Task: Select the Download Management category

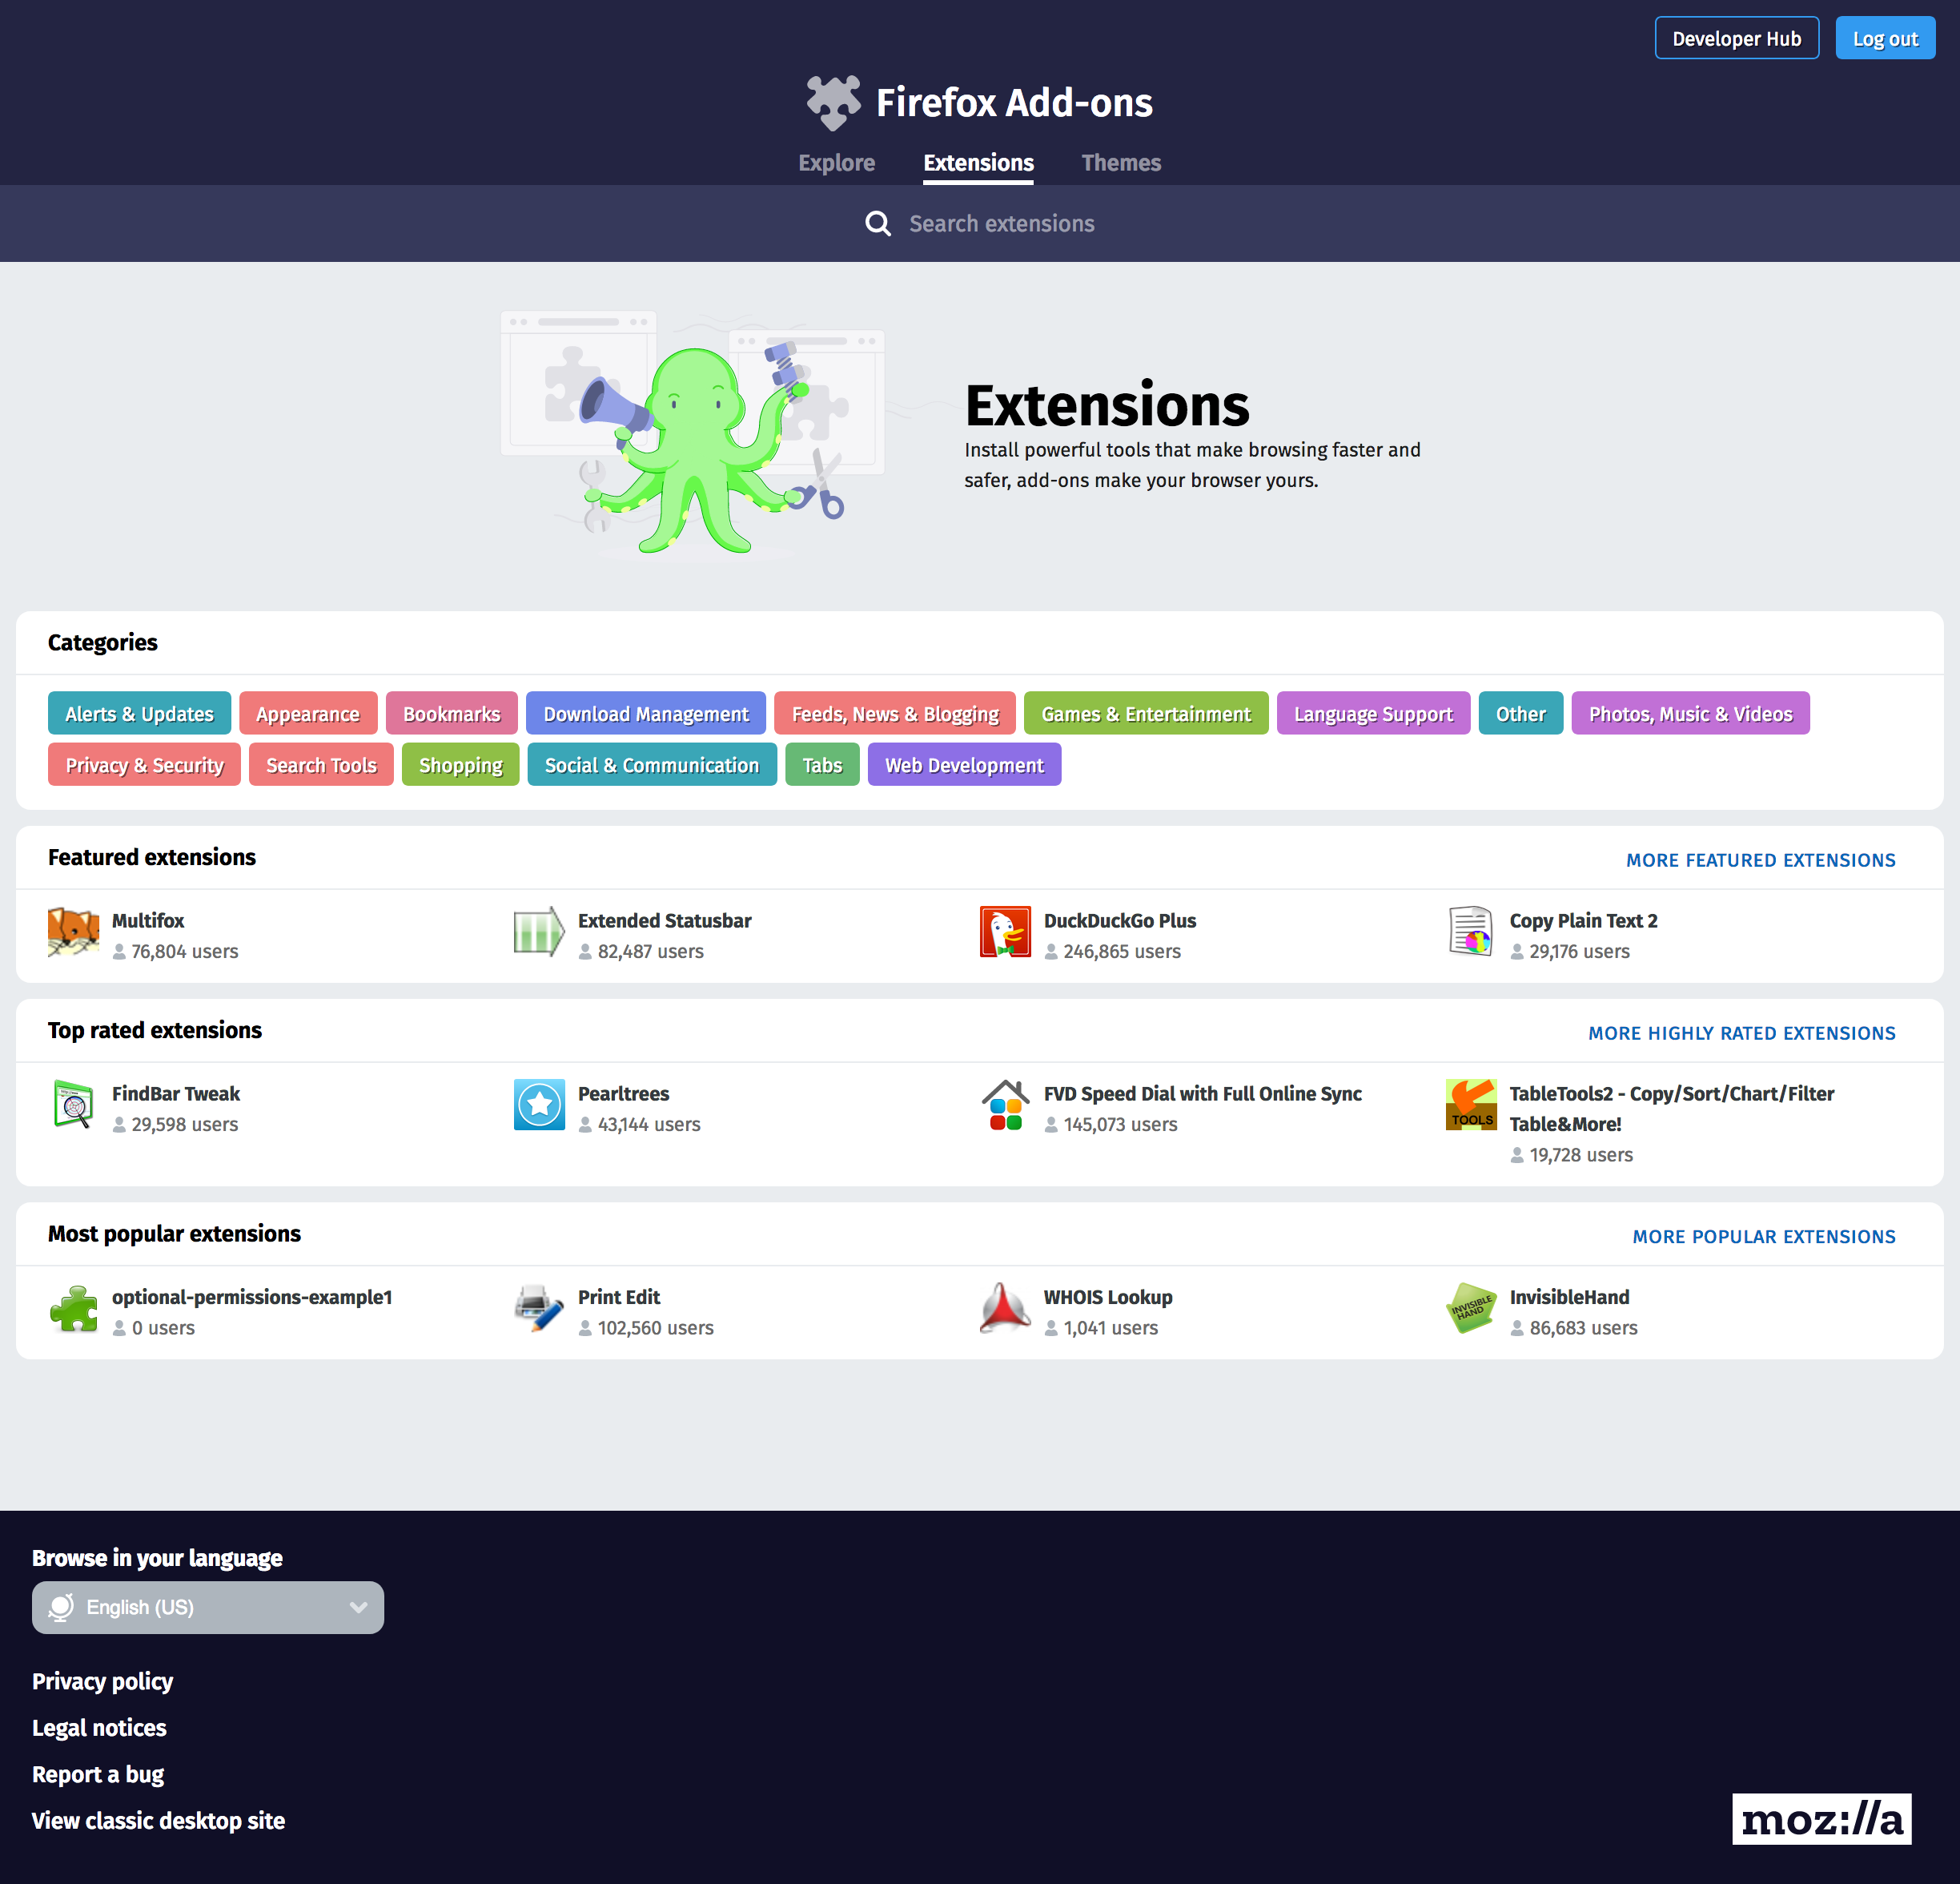Action: tap(646, 714)
